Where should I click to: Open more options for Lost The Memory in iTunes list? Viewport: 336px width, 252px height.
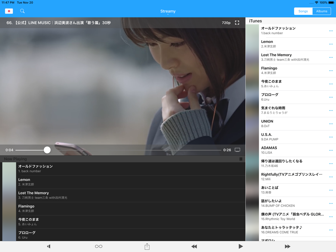(x=331, y=57)
